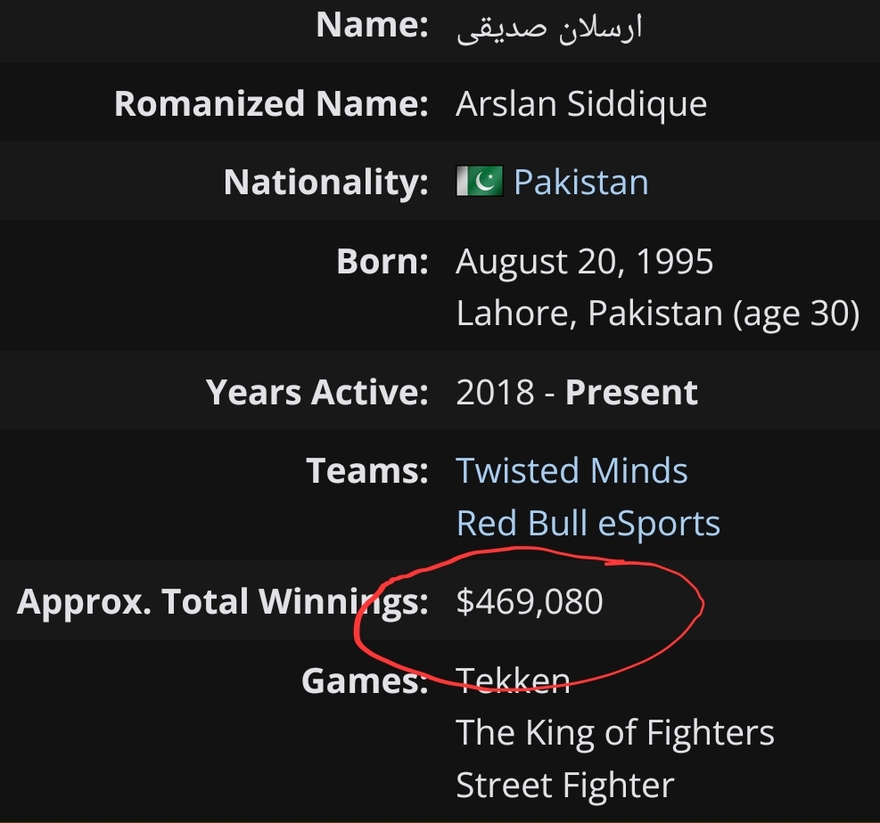Select The King of Fighters entry
Image resolution: width=880 pixels, height=823 pixels.
tap(614, 733)
